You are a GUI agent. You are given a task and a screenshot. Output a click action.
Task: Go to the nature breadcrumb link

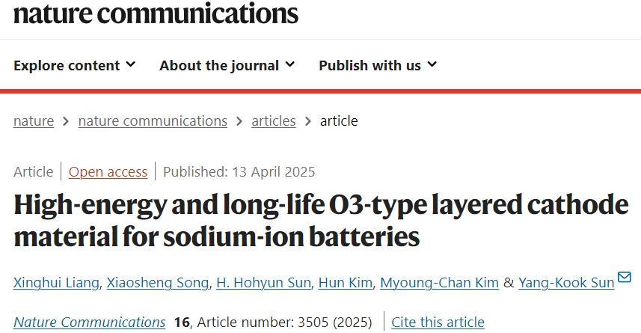(x=34, y=121)
